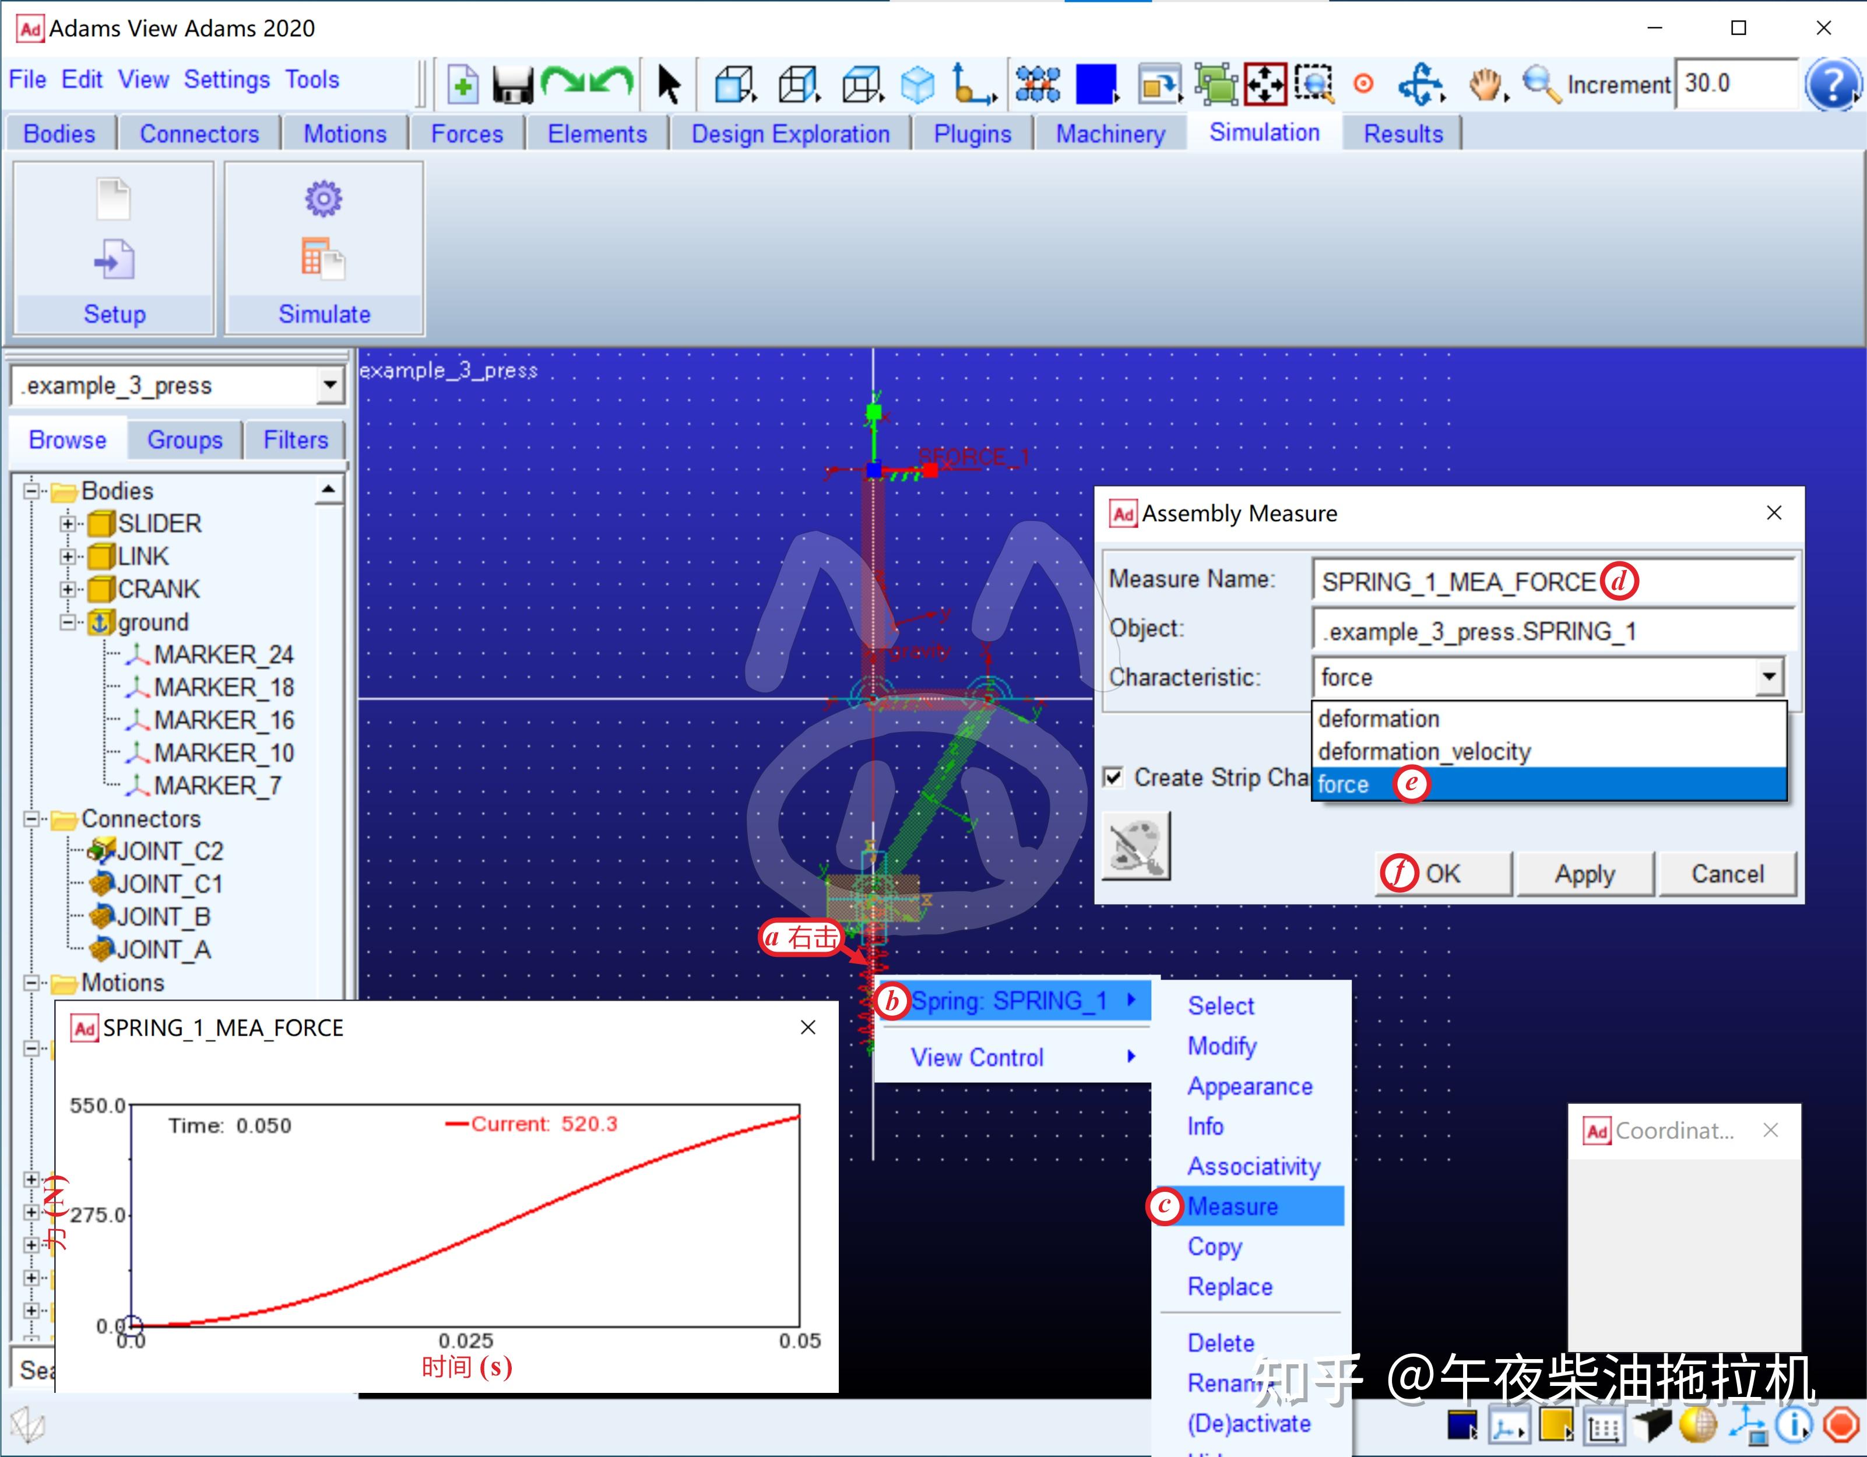Expand the CRANK body node
Image resolution: width=1867 pixels, height=1457 pixels.
tap(68, 590)
